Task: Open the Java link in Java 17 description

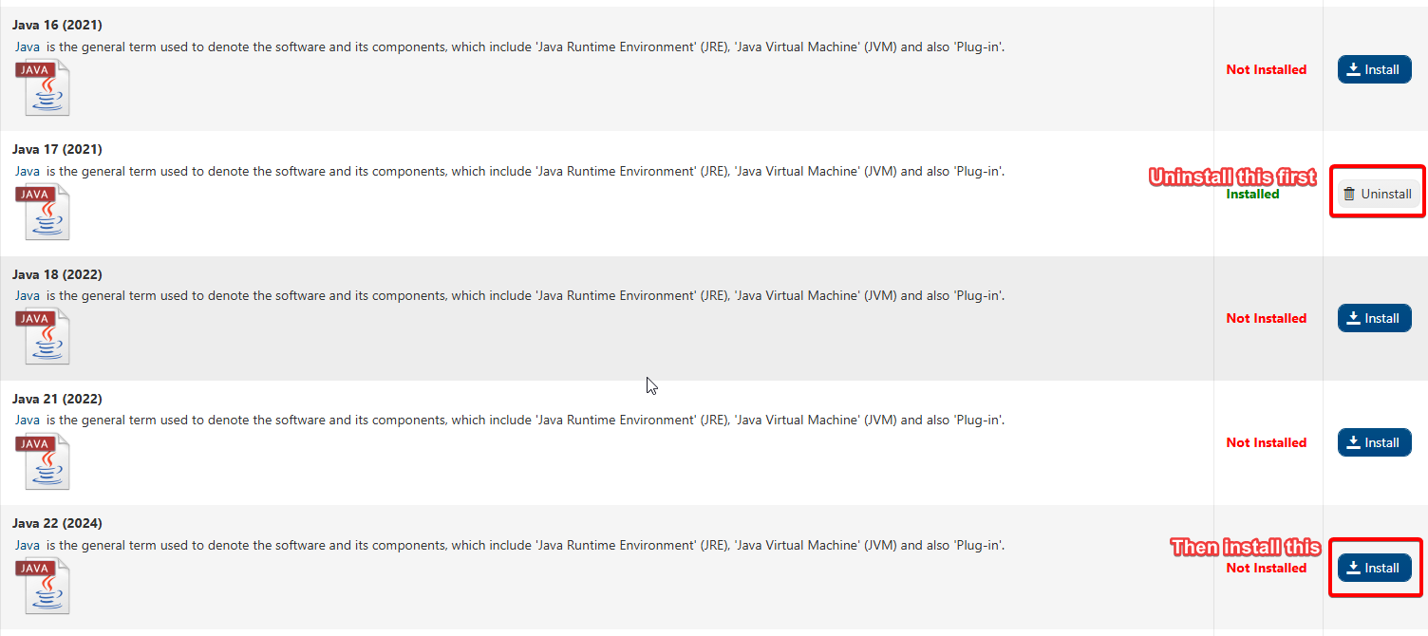Action: pos(28,172)
